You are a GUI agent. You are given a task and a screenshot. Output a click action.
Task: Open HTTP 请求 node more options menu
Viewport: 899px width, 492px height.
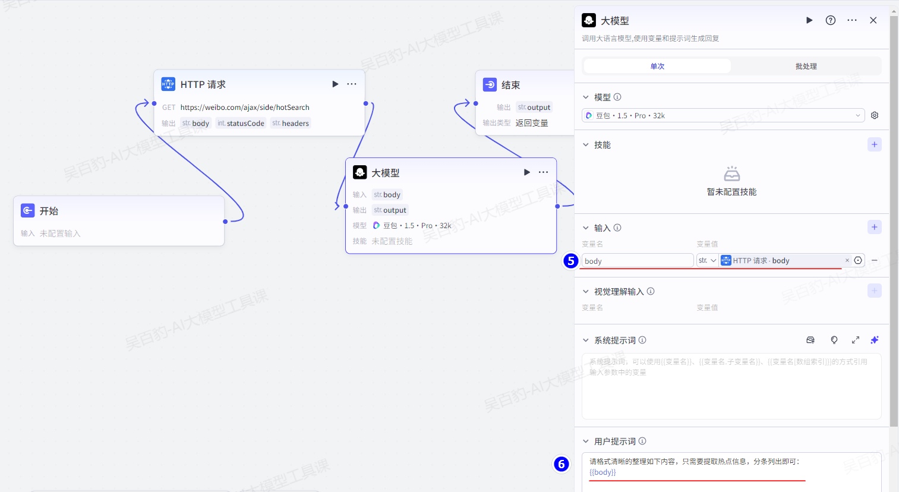tap(352, 84)
